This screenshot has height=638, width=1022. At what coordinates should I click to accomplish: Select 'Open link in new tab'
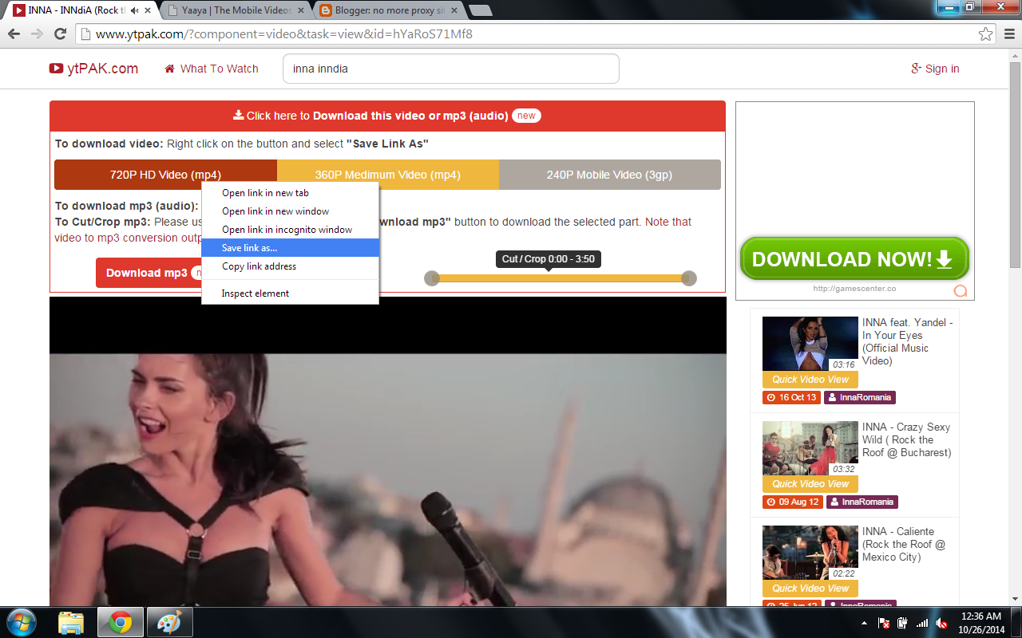point(290,193)
